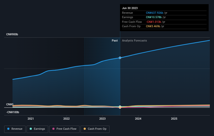Click the blue Revenue legend dot

(8, 129)
